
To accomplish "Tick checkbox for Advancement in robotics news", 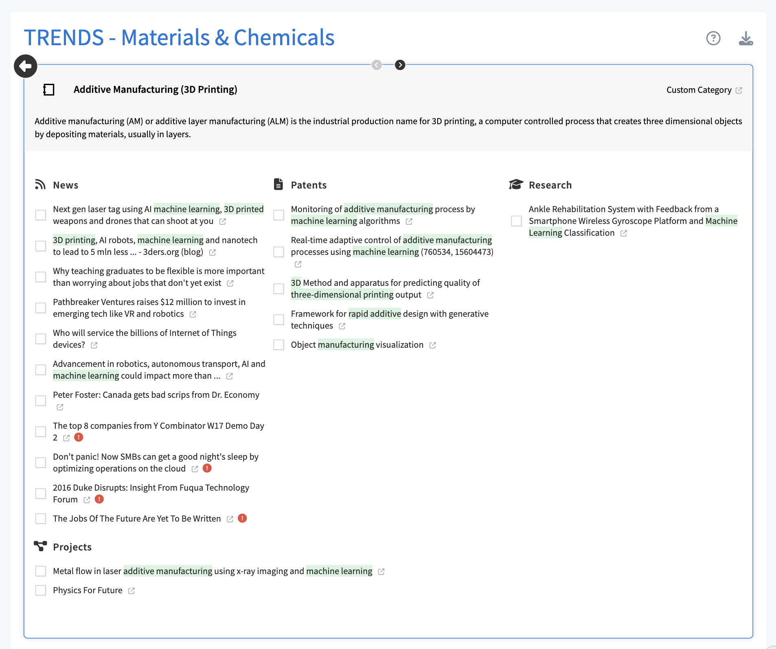I will pos(41,370).
